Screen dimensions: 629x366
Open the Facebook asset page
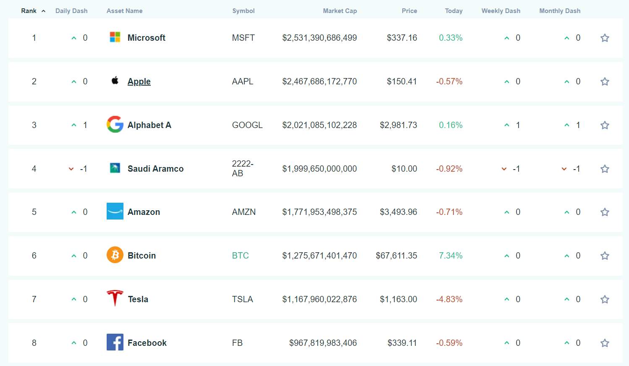[147, 343]
